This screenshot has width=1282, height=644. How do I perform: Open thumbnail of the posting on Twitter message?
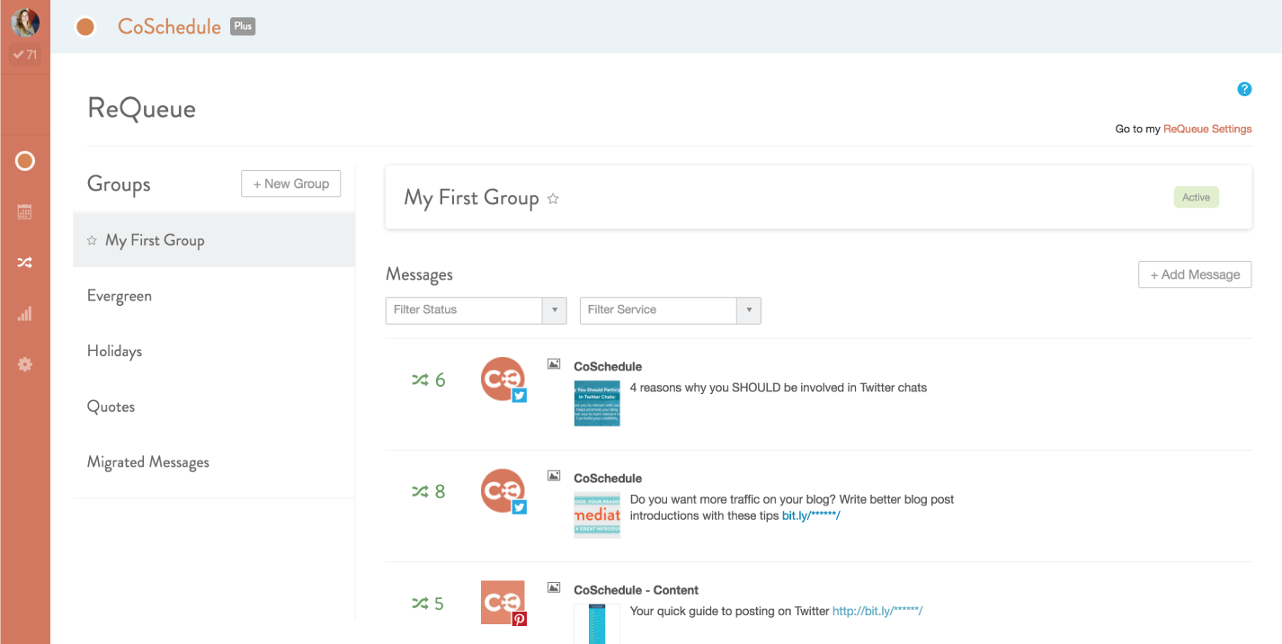tap(597, 623)
